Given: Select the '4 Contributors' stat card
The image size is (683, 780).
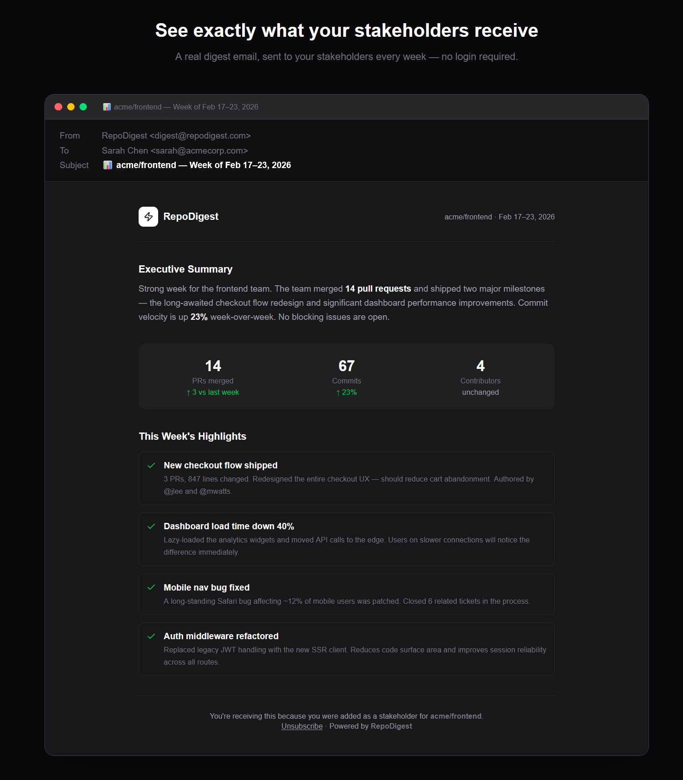Looking at the screenshot, I should click(x=480, y=377).
